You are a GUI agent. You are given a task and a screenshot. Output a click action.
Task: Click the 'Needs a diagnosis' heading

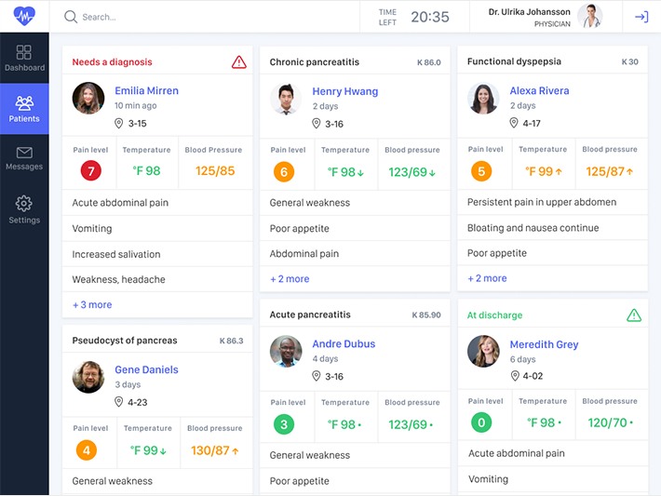[112, 62]
